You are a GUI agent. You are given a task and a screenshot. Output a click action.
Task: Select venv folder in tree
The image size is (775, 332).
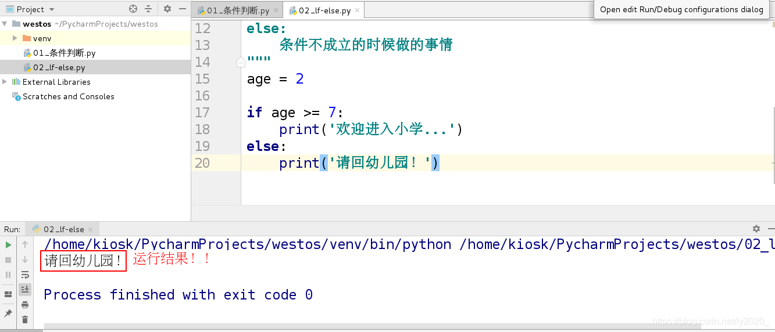[42, 38]
